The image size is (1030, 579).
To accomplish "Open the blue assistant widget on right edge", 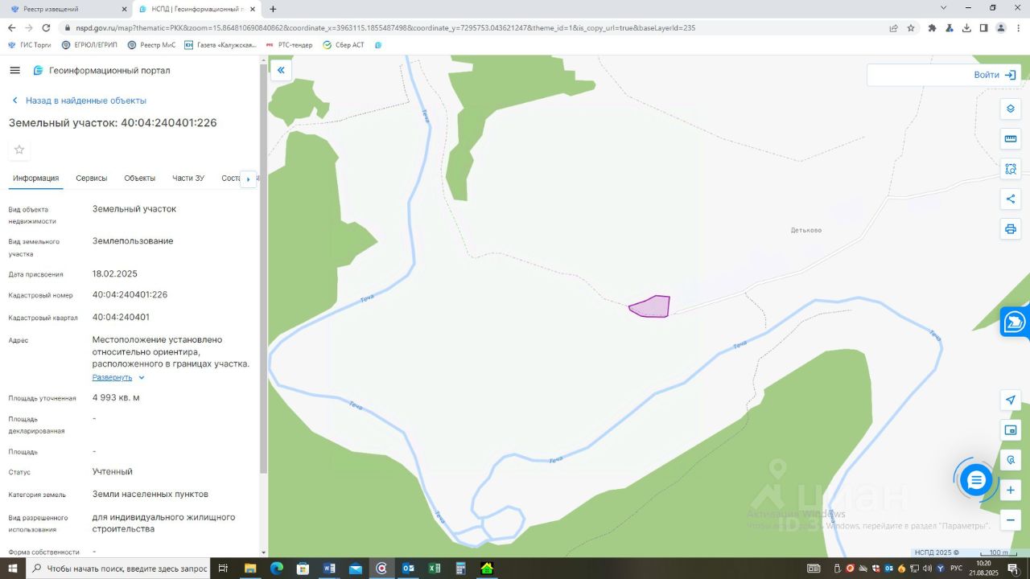I will [x=1016, y=322].
